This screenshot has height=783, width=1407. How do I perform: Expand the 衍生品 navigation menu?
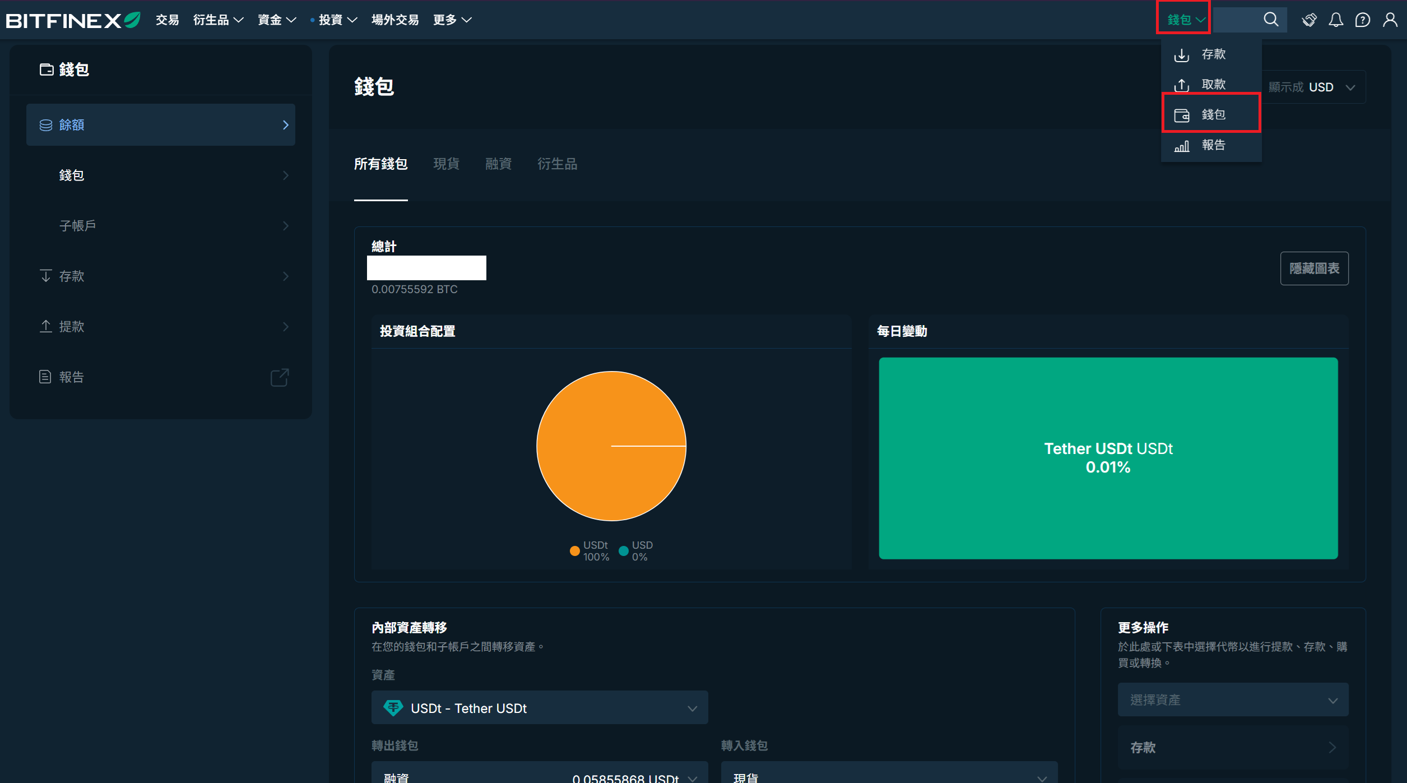tap(218, 20)
